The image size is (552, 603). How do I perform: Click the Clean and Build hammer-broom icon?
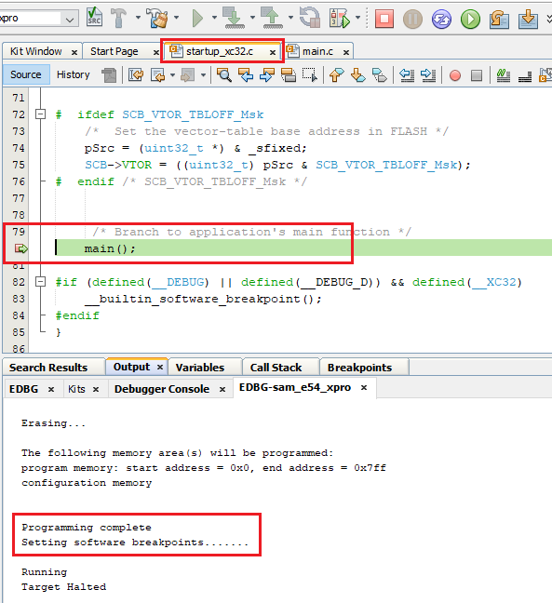point(158,18)
